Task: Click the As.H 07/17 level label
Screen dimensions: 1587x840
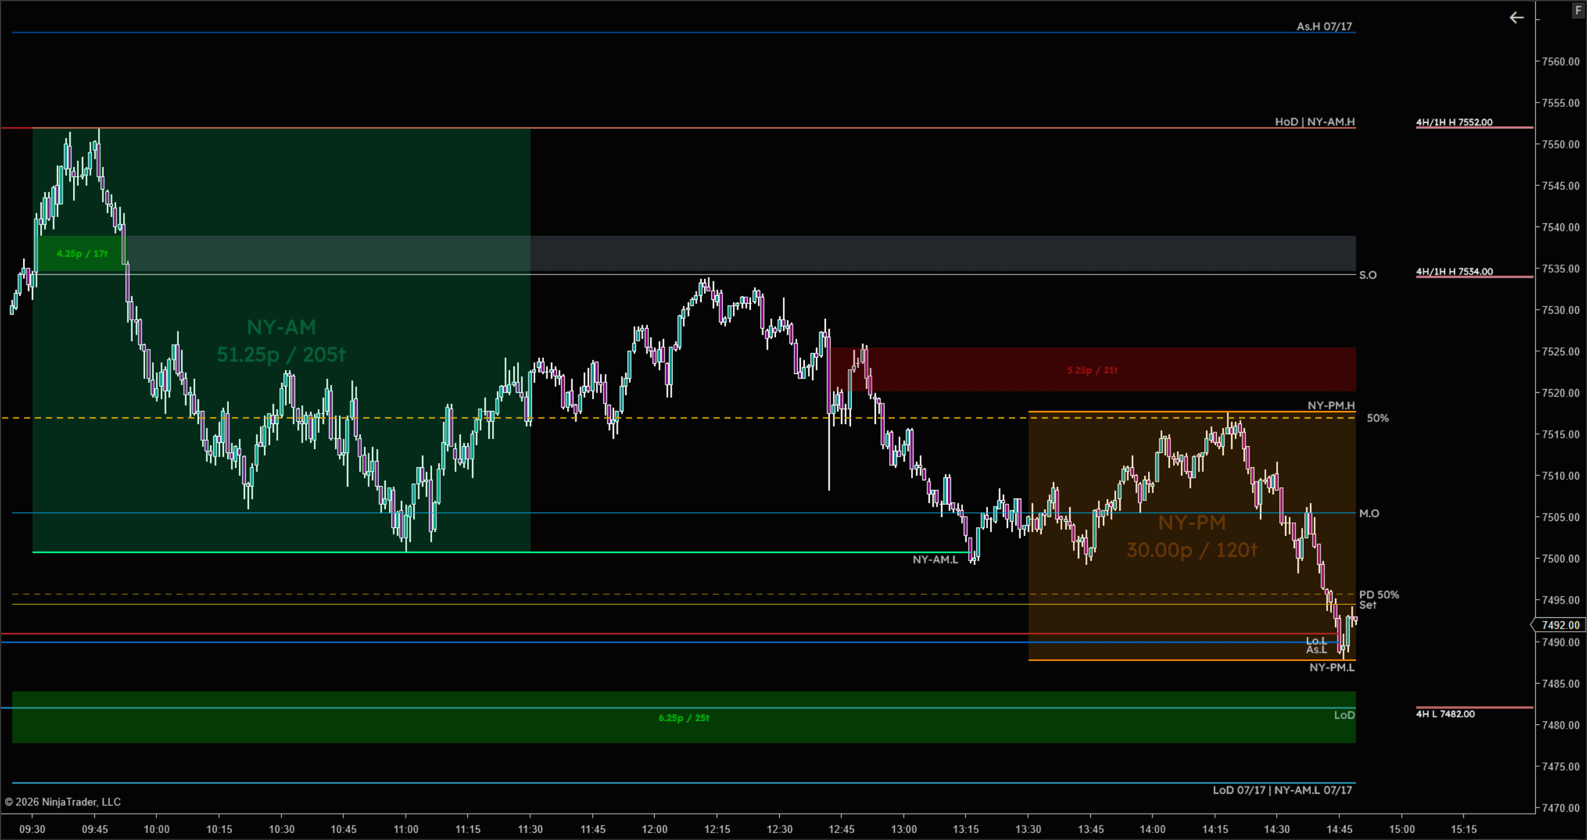Action: tap(1324, 26)
